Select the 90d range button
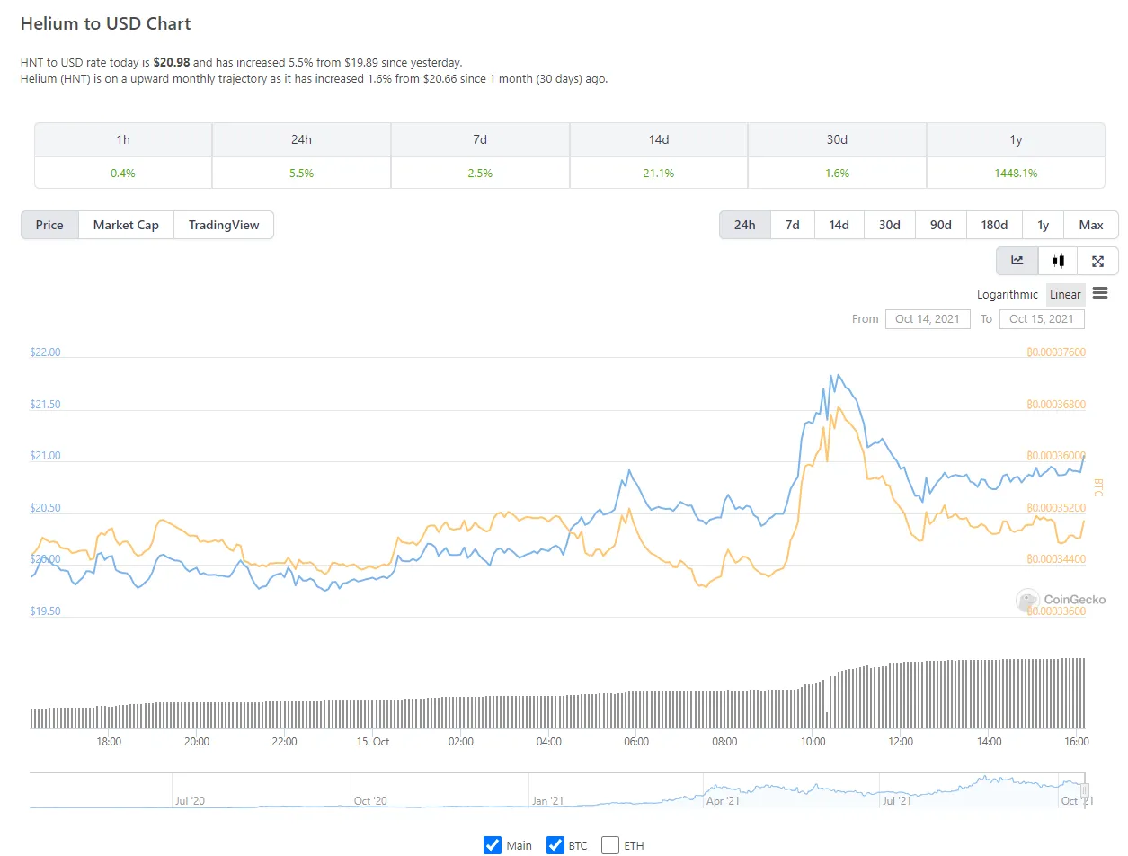 coord(940,225)
